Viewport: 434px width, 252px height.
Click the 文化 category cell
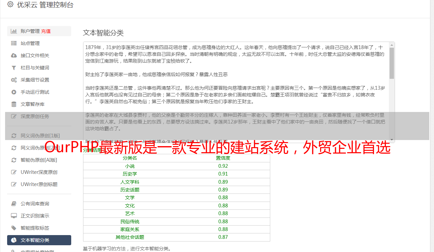(130, 206)
